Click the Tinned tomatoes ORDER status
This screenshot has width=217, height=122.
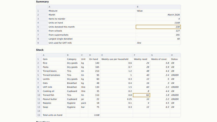tap(175, 75)
